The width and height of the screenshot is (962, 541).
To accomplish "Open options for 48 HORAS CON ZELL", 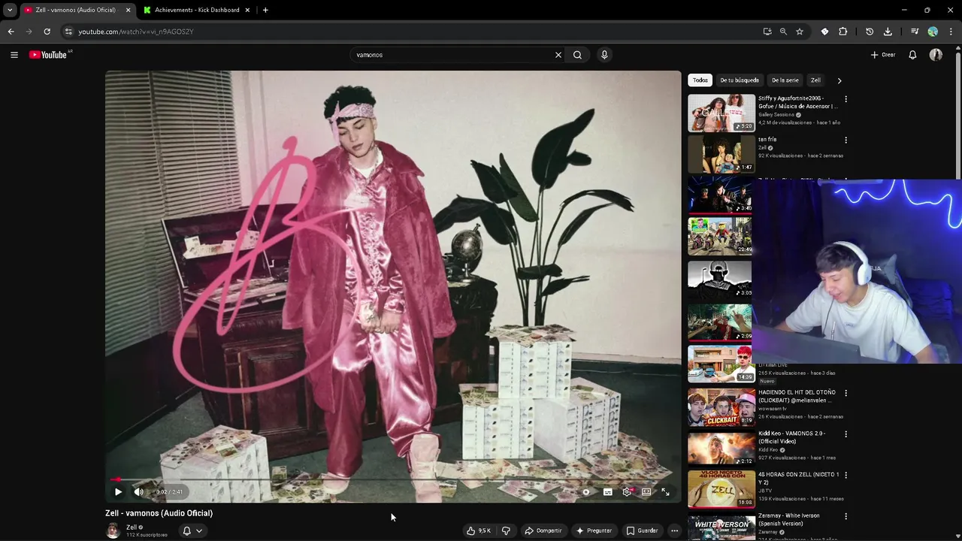I will click(x=846, y=475).
